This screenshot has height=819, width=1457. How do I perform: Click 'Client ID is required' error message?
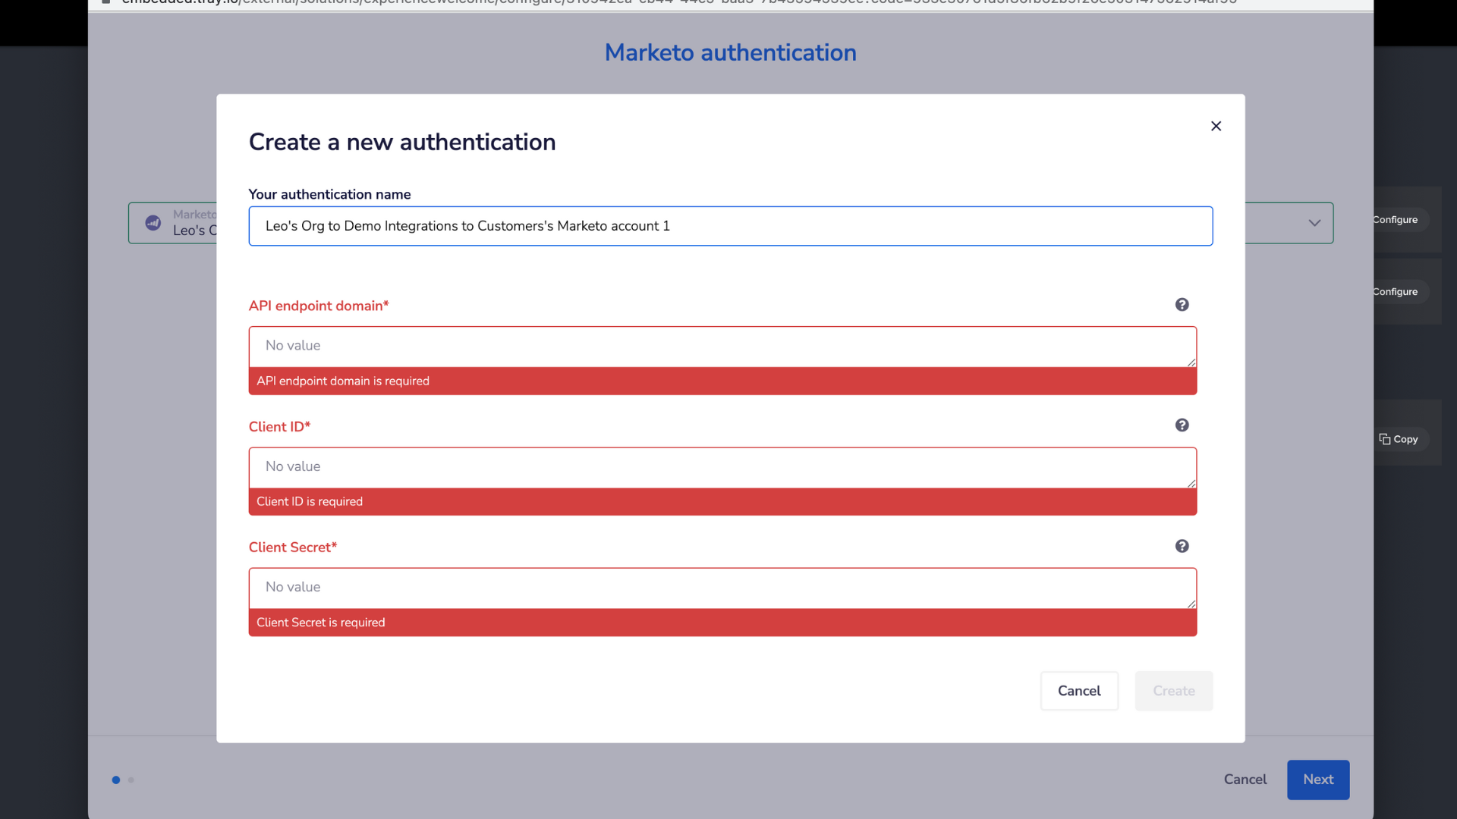click(x=310, y=501)
